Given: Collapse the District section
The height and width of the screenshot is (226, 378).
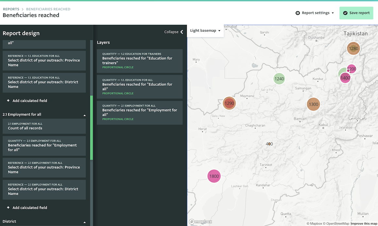Looking at the screenshot, I should click(85, 222).
